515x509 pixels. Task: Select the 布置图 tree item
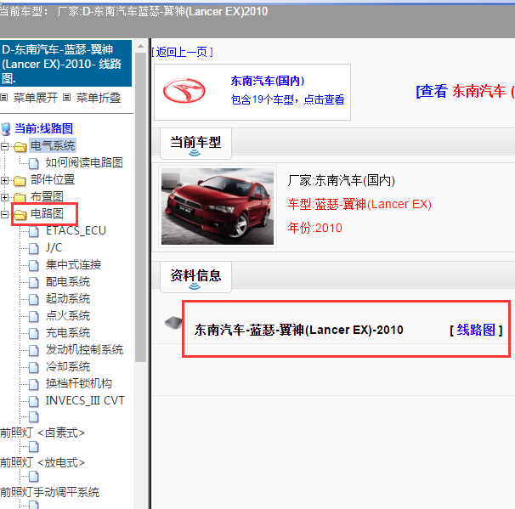47,196
